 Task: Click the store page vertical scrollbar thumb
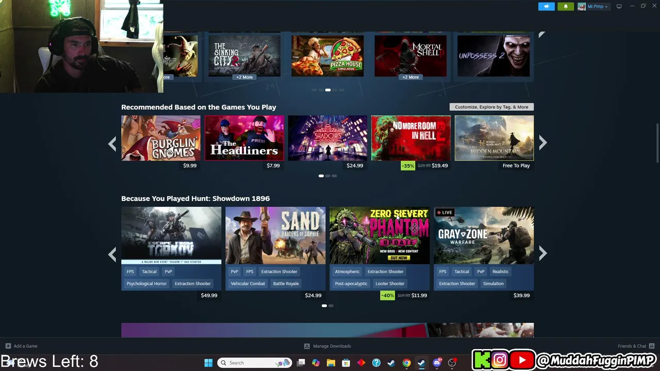click(x=657, y=143)
